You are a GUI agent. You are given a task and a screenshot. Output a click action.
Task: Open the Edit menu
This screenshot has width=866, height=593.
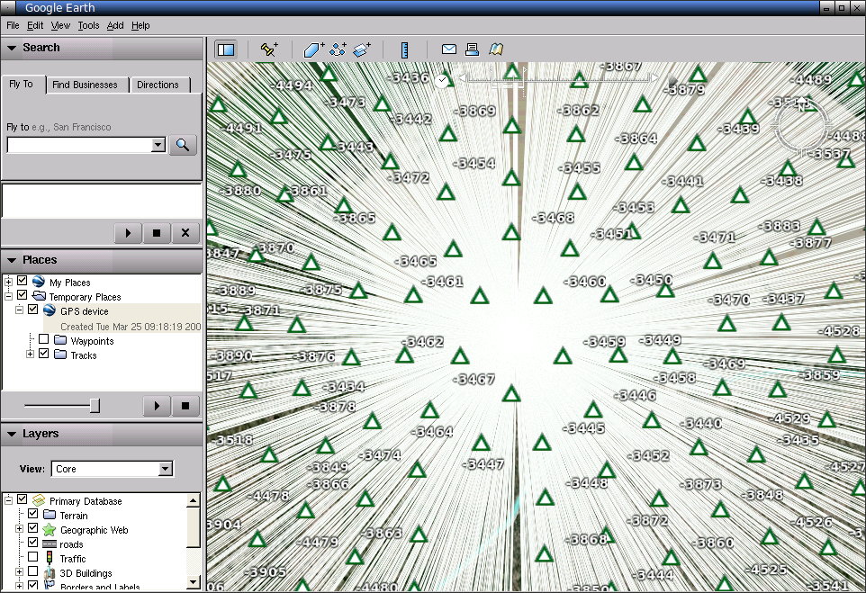click(x=35, y=25)
